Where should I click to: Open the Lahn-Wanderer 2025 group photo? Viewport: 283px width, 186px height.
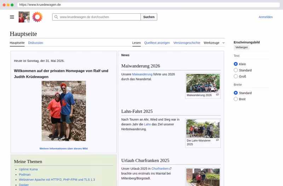coord(203,129)
